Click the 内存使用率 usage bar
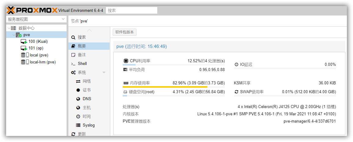The width and height of the screenshot is (353, 142). 173,87
